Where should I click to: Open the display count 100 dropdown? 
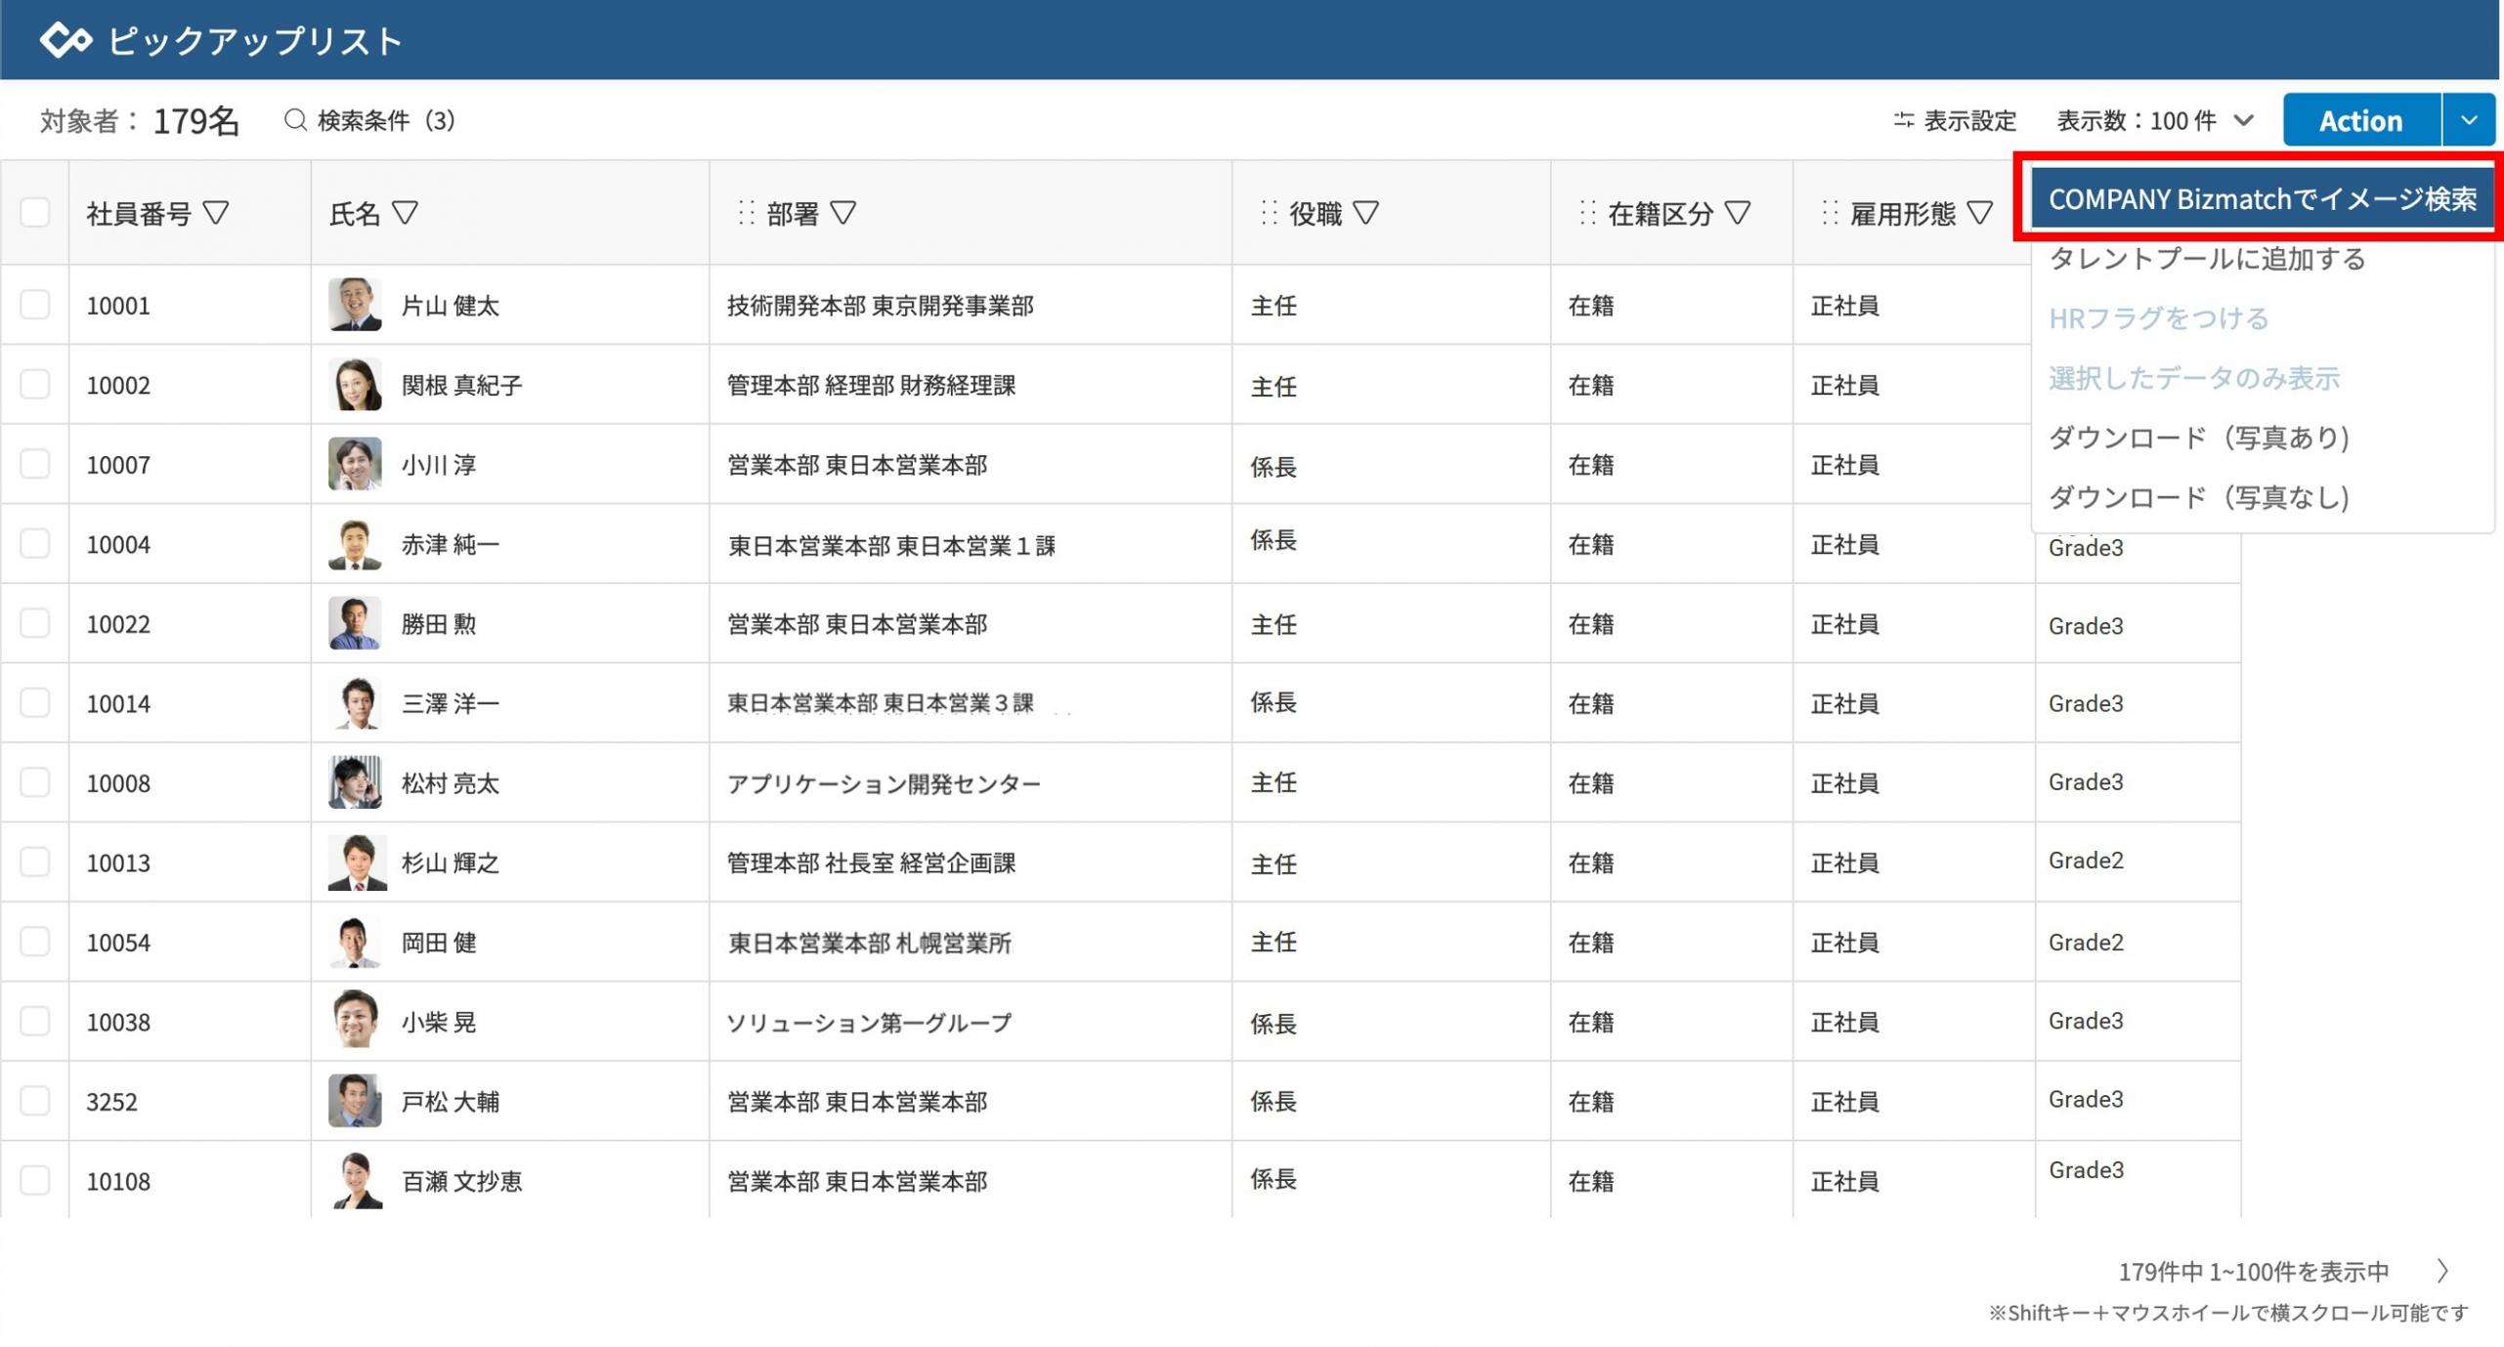(x=2155, y=120)
